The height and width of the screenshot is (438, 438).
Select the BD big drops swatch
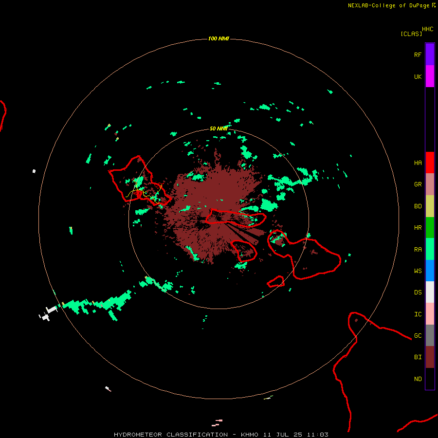click(430, 206)
